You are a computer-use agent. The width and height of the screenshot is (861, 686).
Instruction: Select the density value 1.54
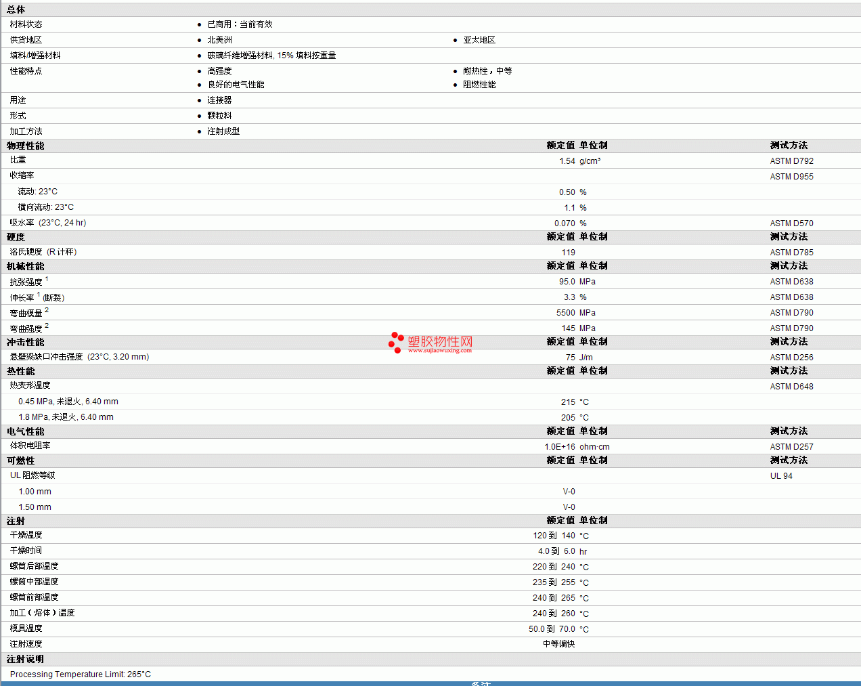point(567,161)
